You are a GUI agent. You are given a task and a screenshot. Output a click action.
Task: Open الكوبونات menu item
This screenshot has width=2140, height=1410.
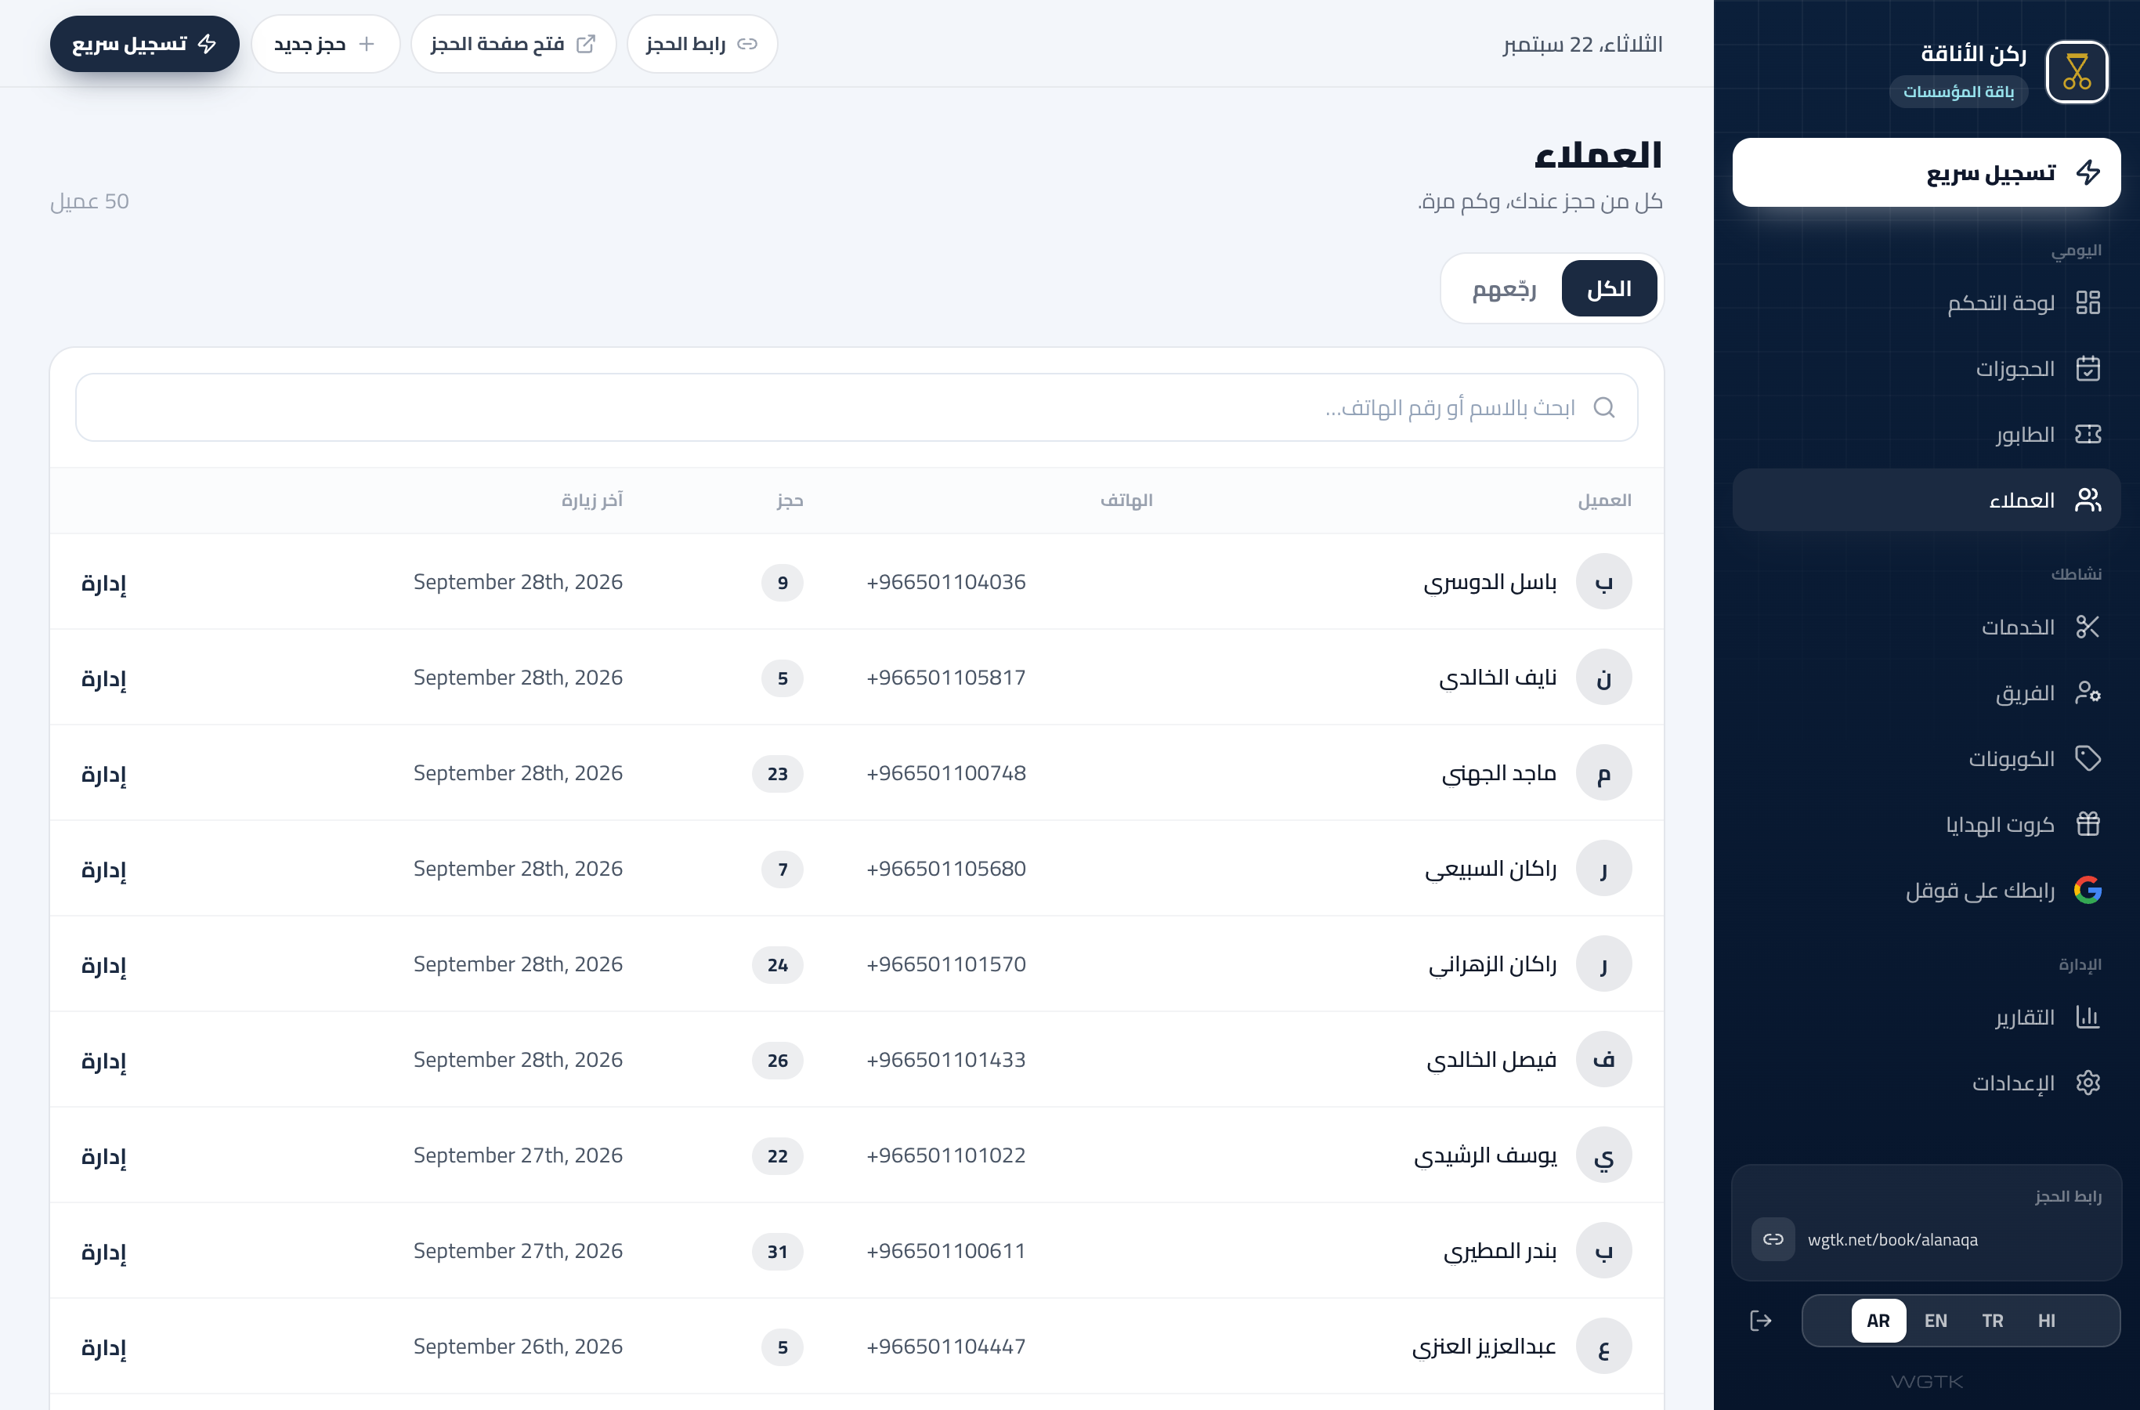point(1926,758)
